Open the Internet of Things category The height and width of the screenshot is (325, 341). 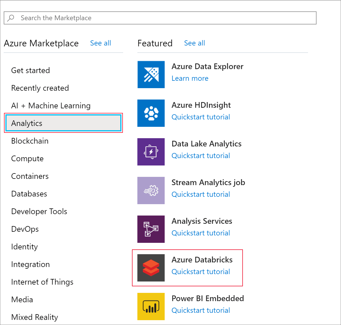[x=42, y=282]
